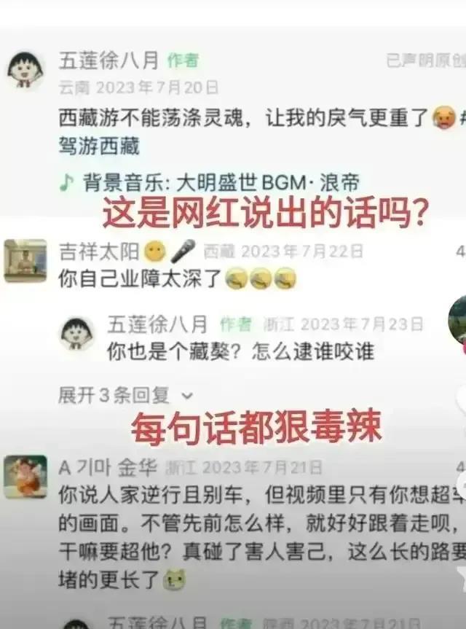Tap the angry face emoji in caption
The width and height of the screenshot is (466, 629).
[443, 117]
